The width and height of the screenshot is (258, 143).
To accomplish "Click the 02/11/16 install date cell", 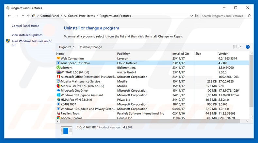I will (x=178, y=113).
